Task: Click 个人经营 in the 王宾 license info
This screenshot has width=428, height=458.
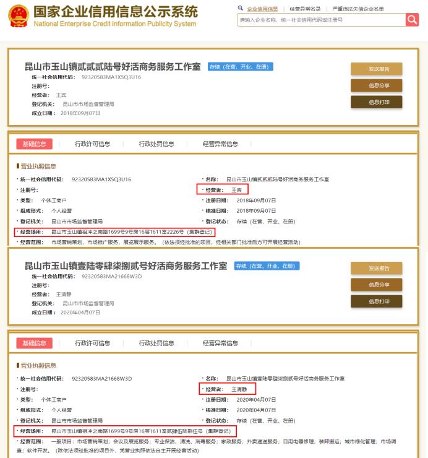Action: [x=62, y=211]
